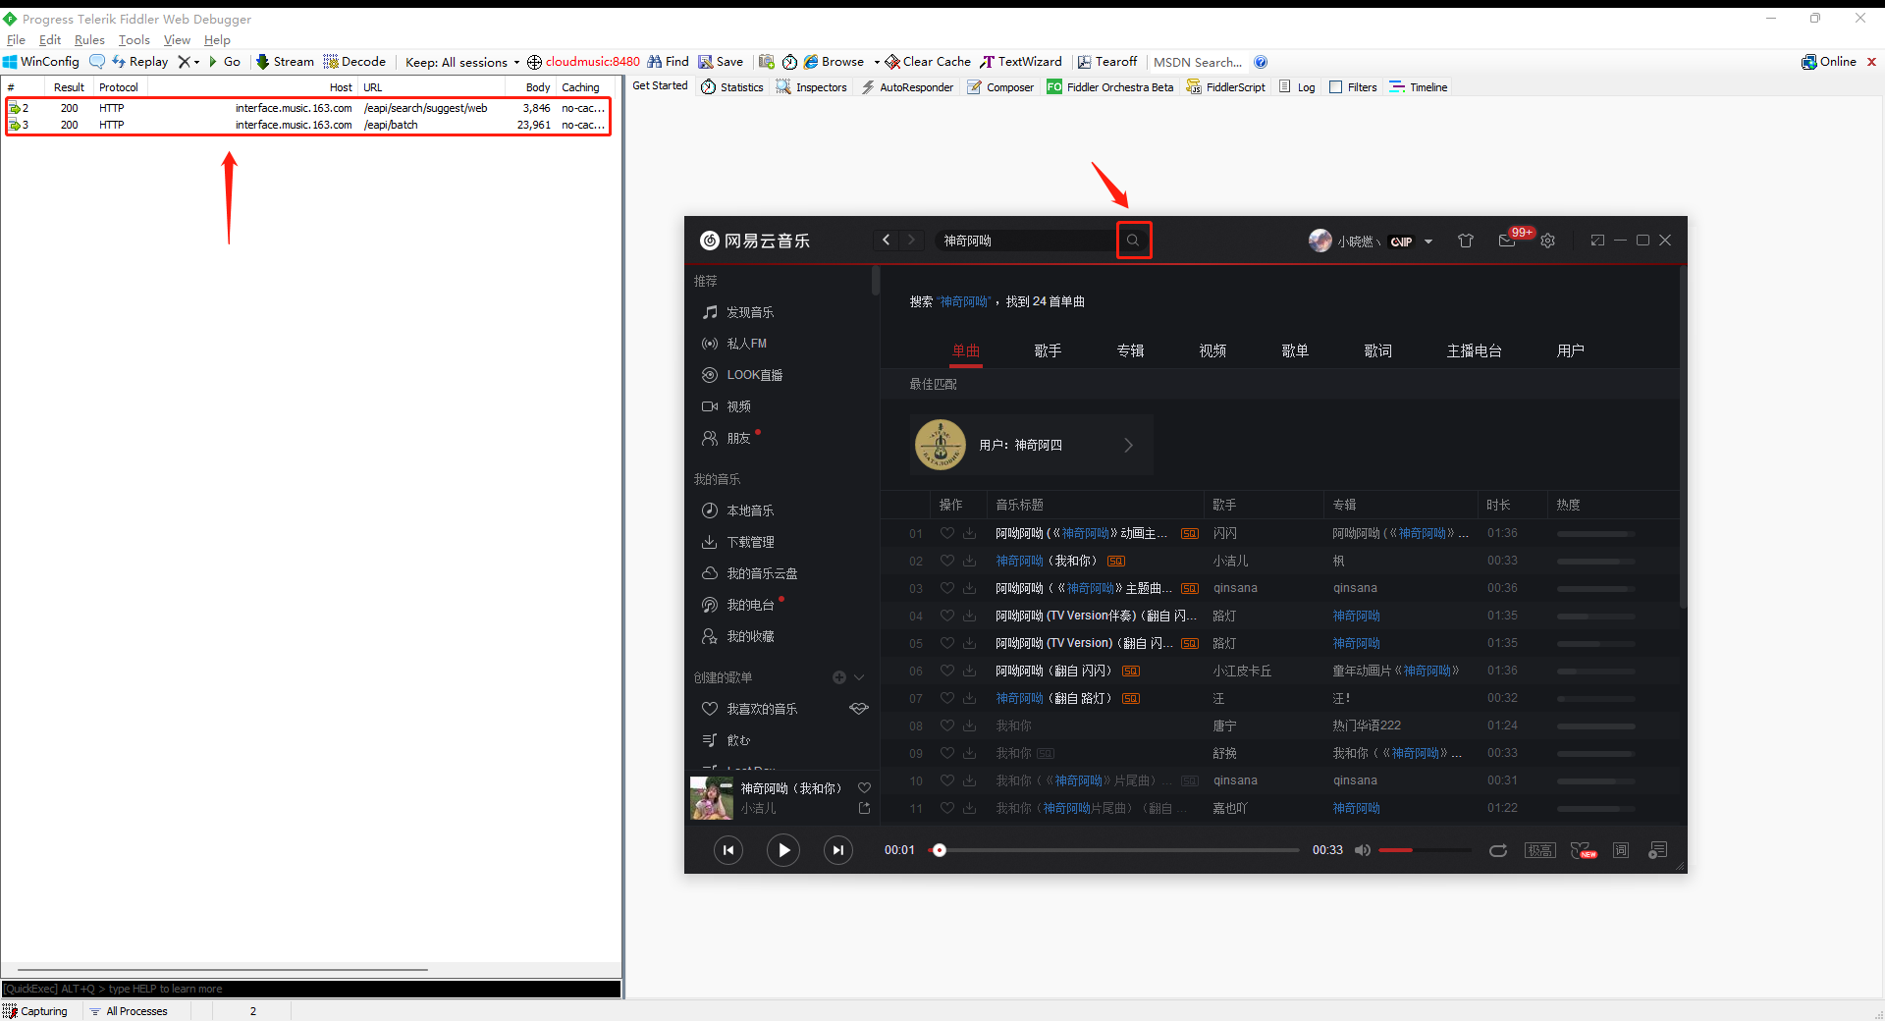Screen dimensions: 1885x1021
Task: Switch to the 专辑 search tab
Action: pos(1130,350)
